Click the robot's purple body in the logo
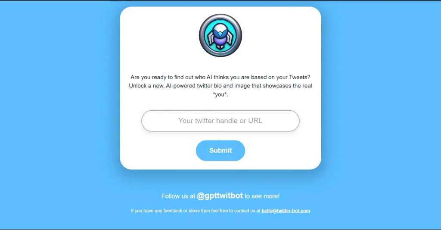 220,42
